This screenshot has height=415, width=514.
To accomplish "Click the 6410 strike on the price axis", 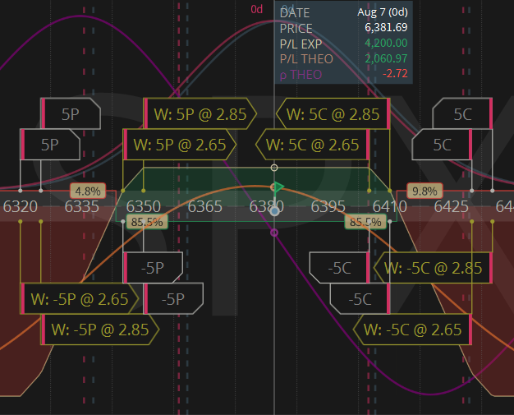I will [390, 207].
